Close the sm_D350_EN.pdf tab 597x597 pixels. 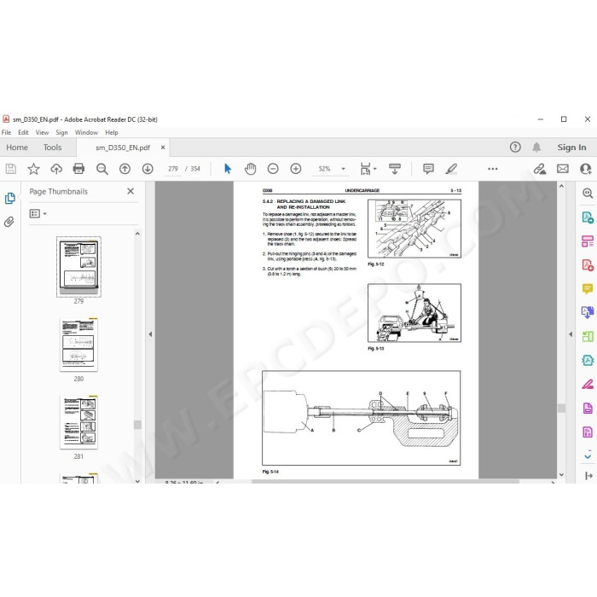(x=163, y=148)
